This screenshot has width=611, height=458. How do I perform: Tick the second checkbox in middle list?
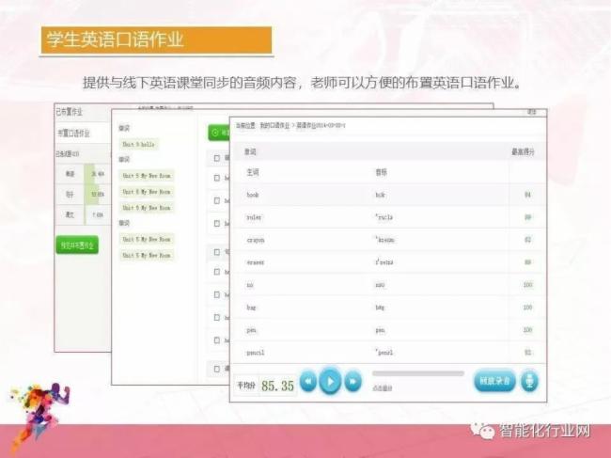click(x=217, y=177)
